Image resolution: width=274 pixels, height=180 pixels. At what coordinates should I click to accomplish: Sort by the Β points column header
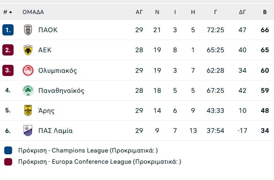point(265,12)
